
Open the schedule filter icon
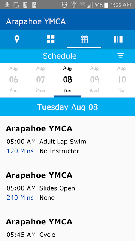coord(121,56)
